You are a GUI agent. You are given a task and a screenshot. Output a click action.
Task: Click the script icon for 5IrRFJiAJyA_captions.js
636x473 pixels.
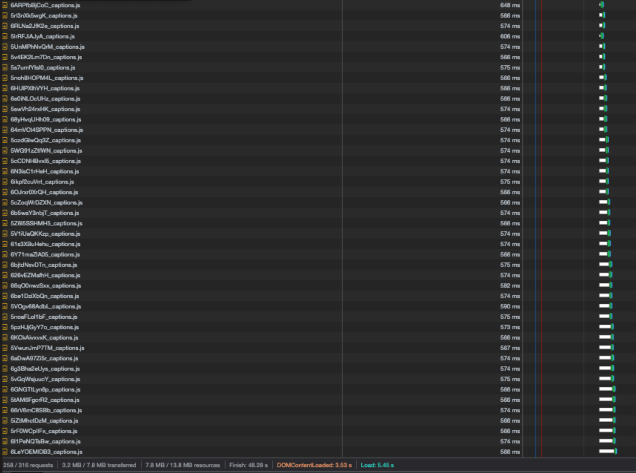5,36
